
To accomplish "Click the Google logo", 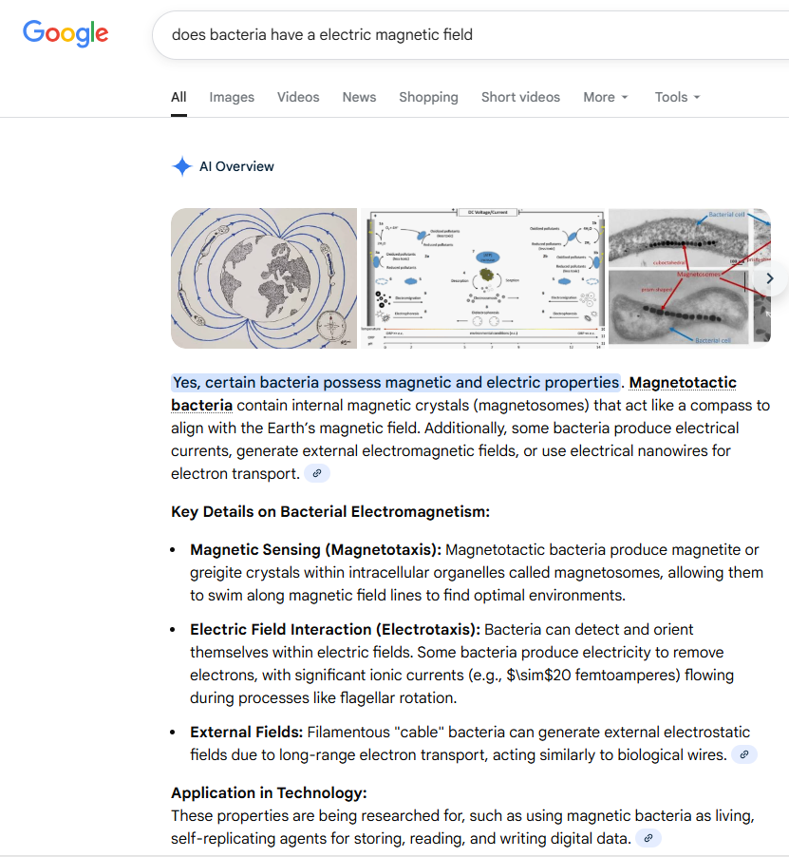I will (x=66, y=34).
